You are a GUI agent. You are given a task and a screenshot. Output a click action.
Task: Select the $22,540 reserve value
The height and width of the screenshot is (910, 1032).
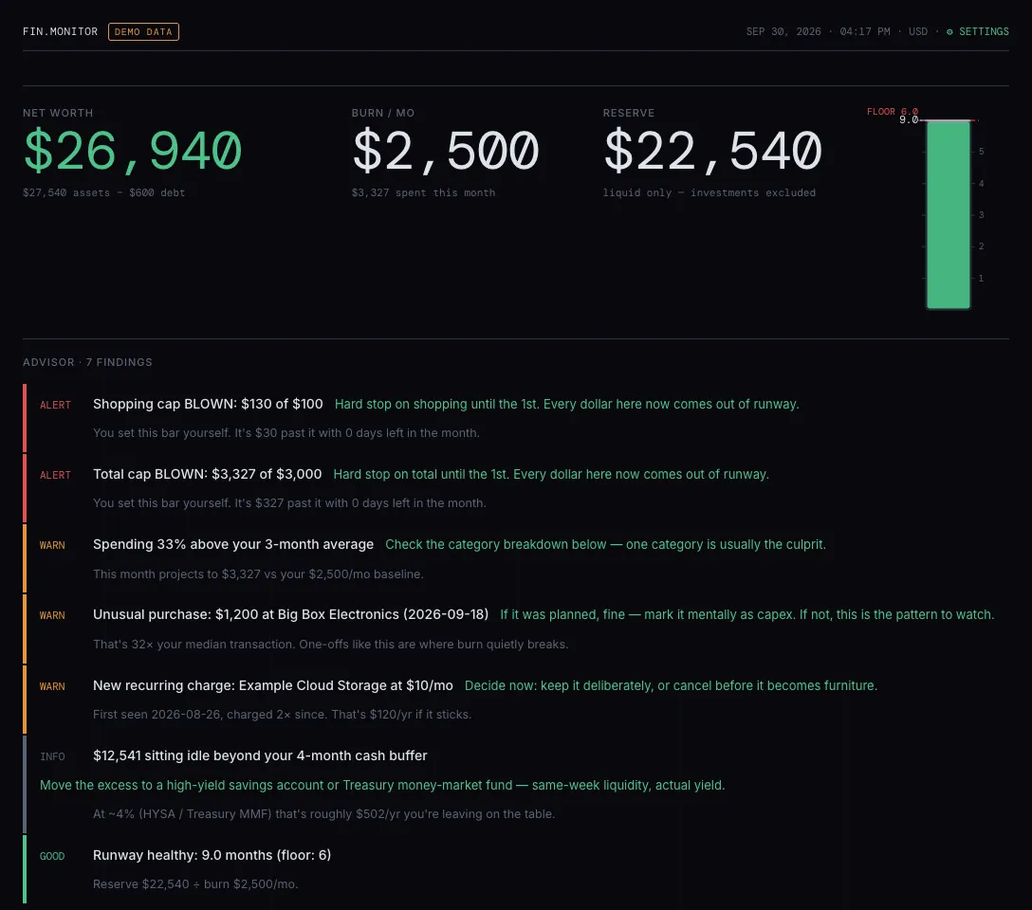[712, 152]
